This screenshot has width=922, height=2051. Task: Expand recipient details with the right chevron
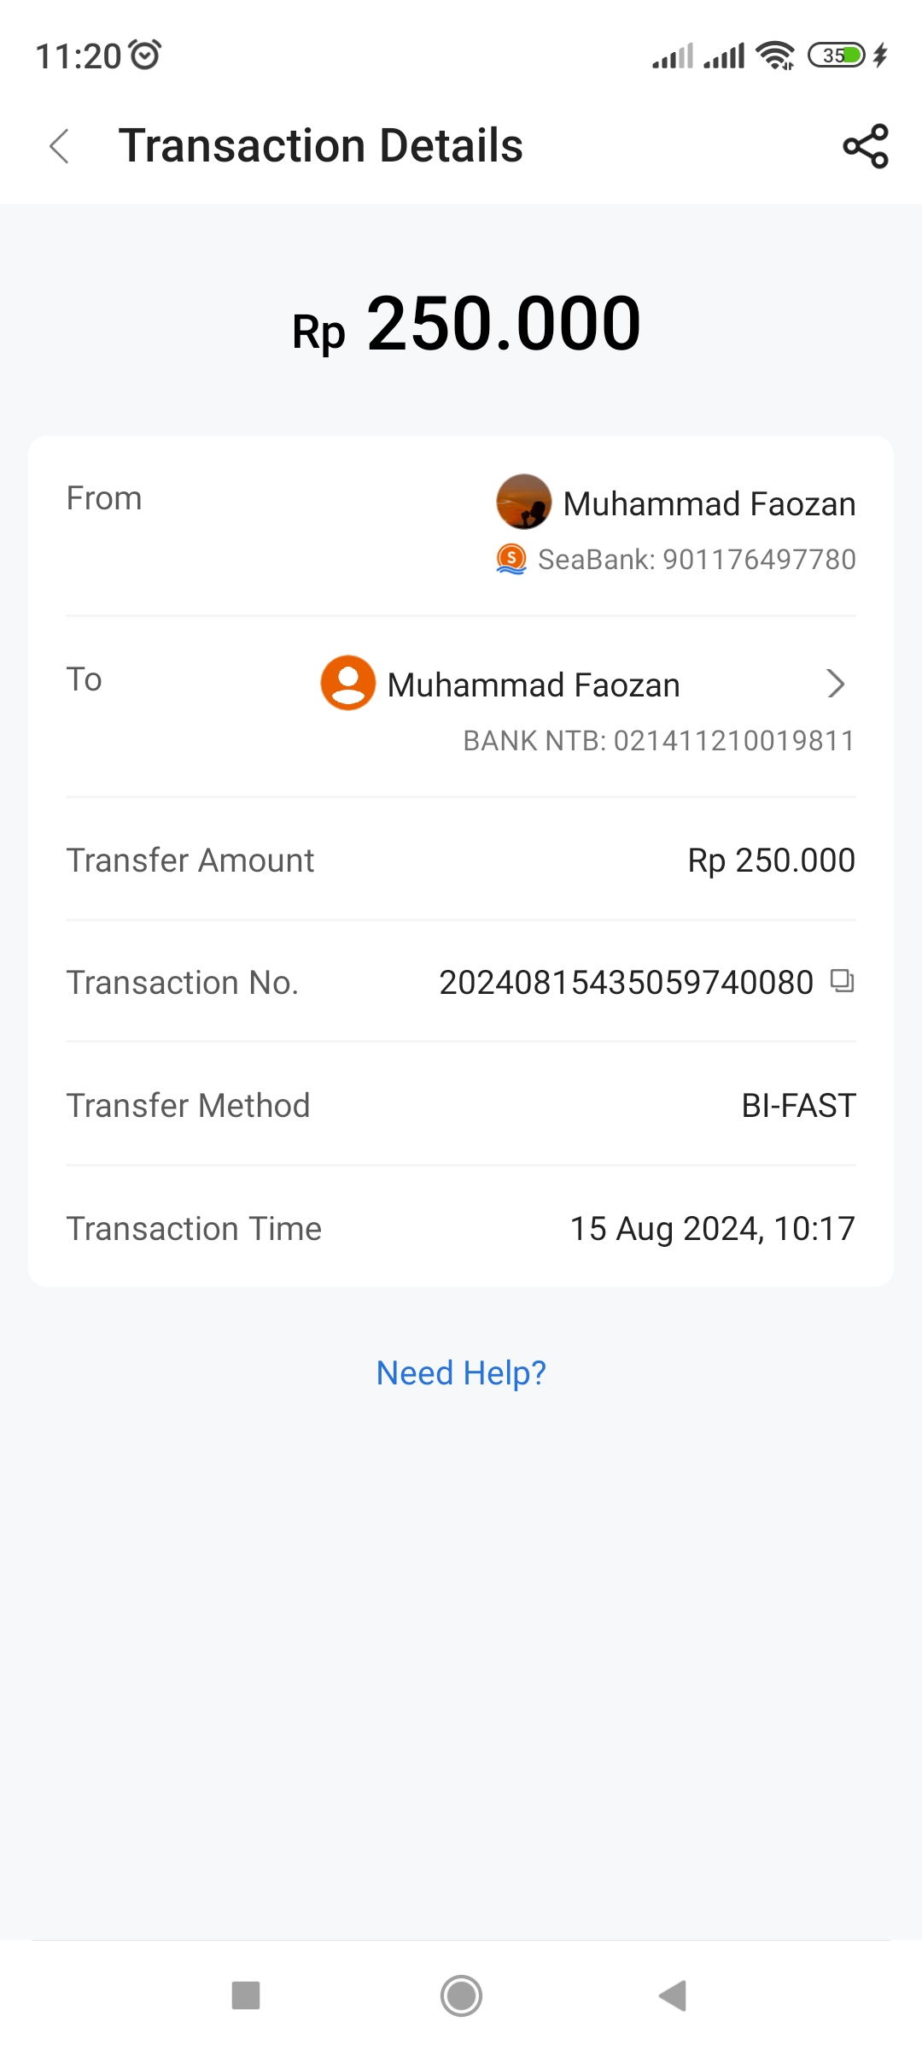coord(836,684)
